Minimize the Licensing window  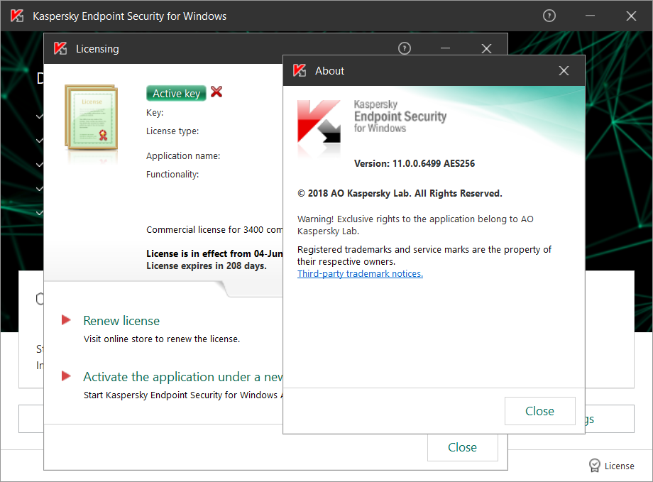445,48
